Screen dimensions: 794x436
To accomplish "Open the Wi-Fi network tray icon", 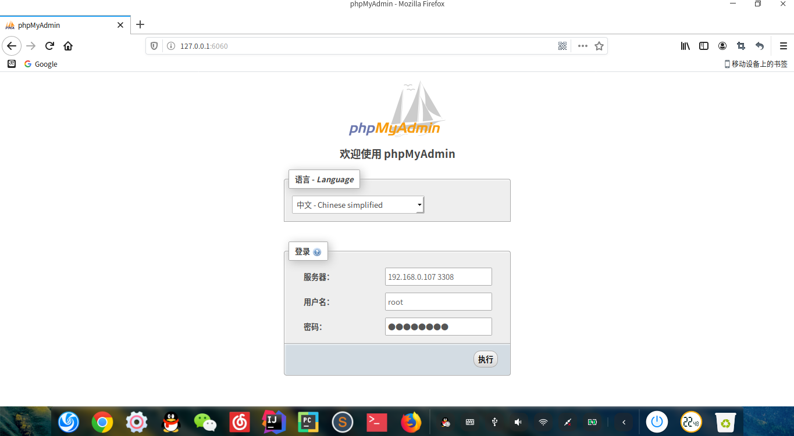I will pyautogui.click(x=543, y=422).
